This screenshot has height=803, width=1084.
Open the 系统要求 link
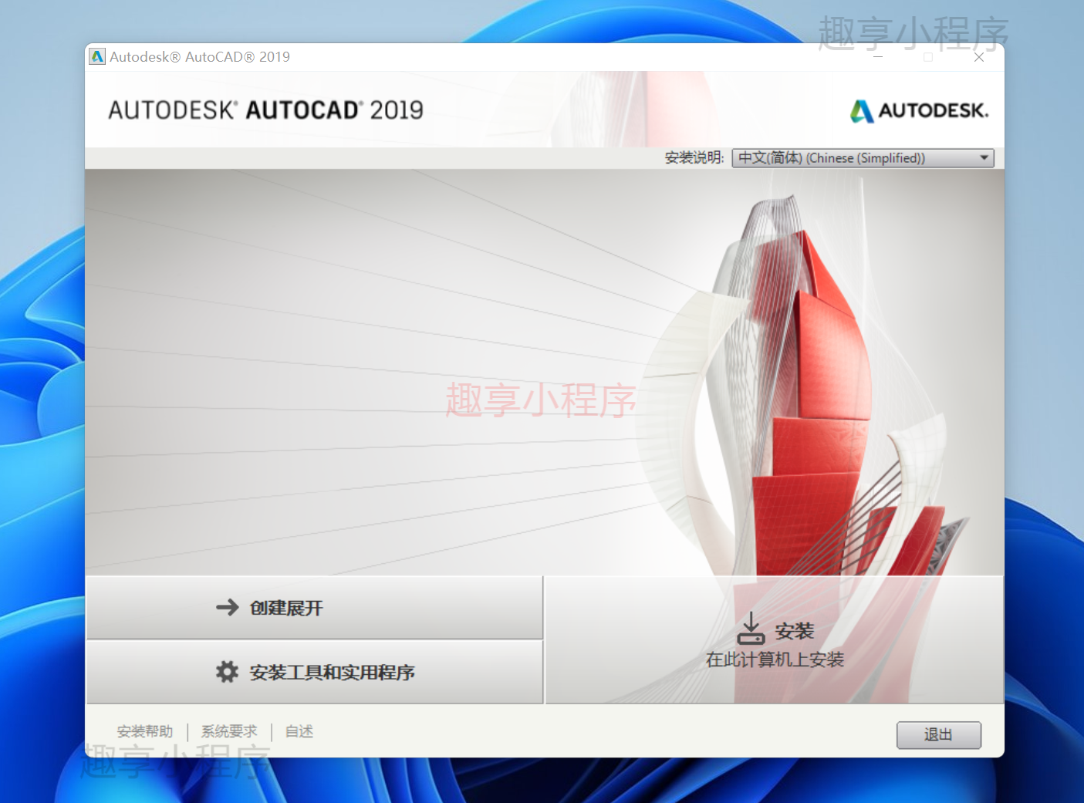[x=229, y=731]
